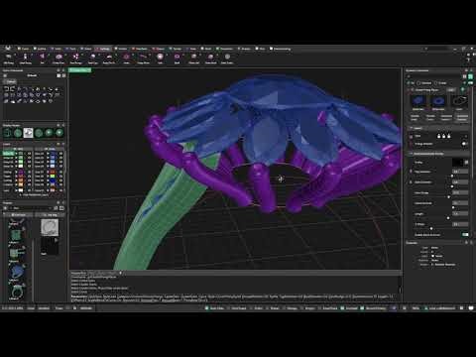Flip the white toggle below the lock icons row

pos(464,144)
